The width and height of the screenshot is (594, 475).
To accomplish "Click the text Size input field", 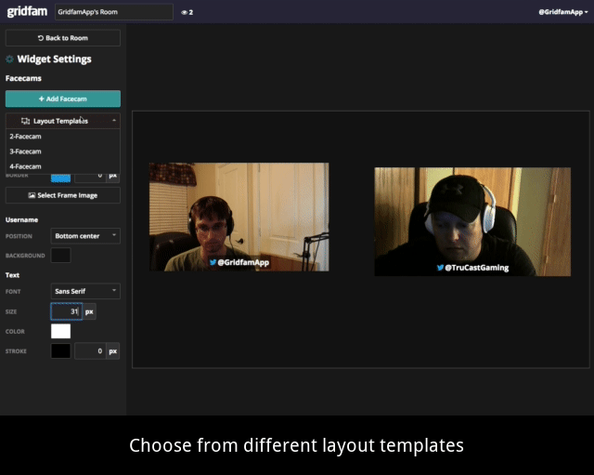I will [x=66, y=311].
